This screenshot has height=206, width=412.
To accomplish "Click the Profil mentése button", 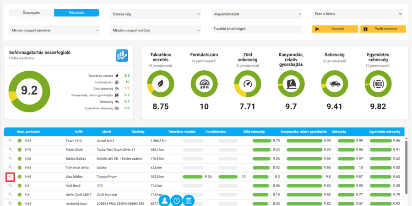I will 383,29.
